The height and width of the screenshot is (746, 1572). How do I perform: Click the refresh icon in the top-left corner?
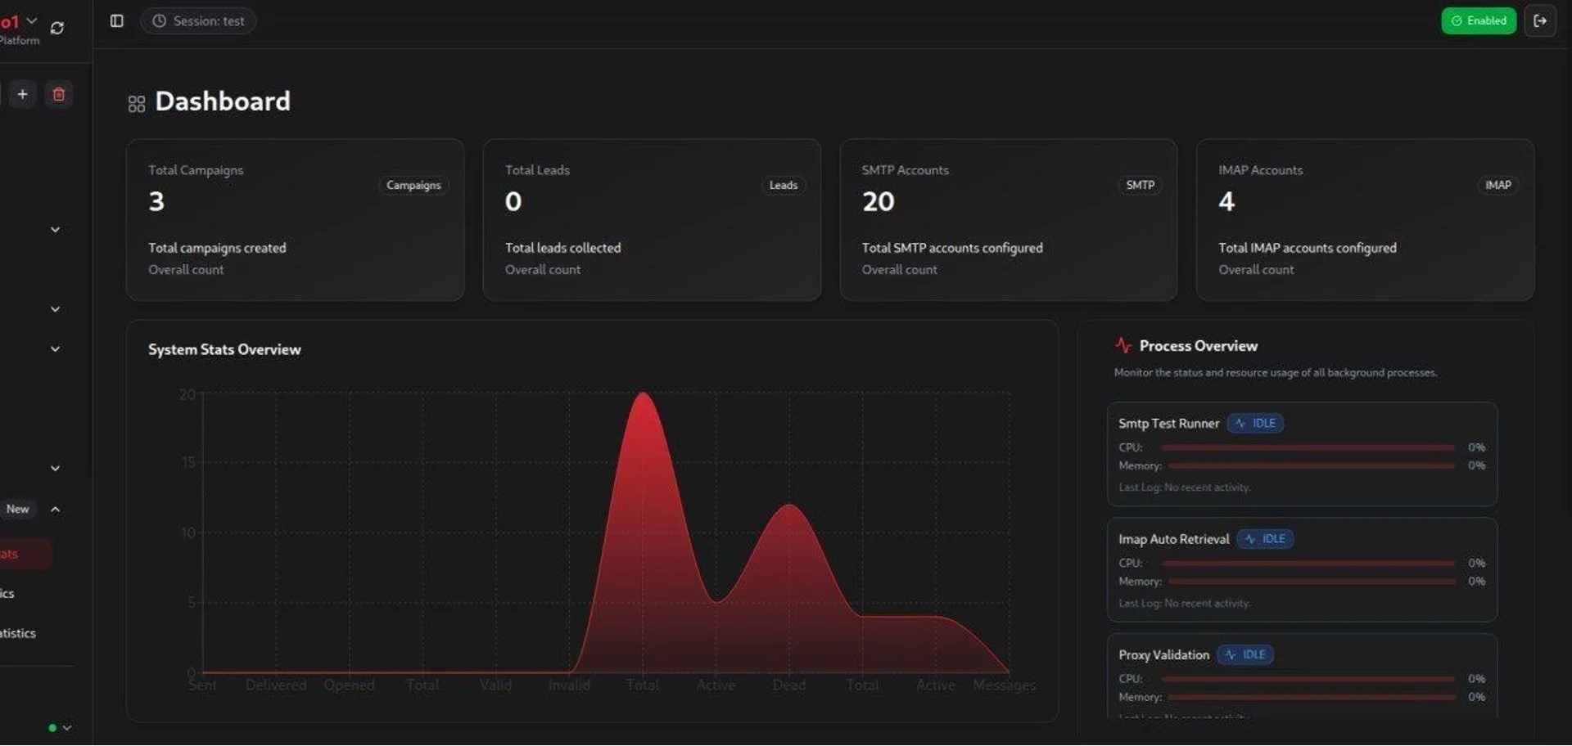(57, 28)
